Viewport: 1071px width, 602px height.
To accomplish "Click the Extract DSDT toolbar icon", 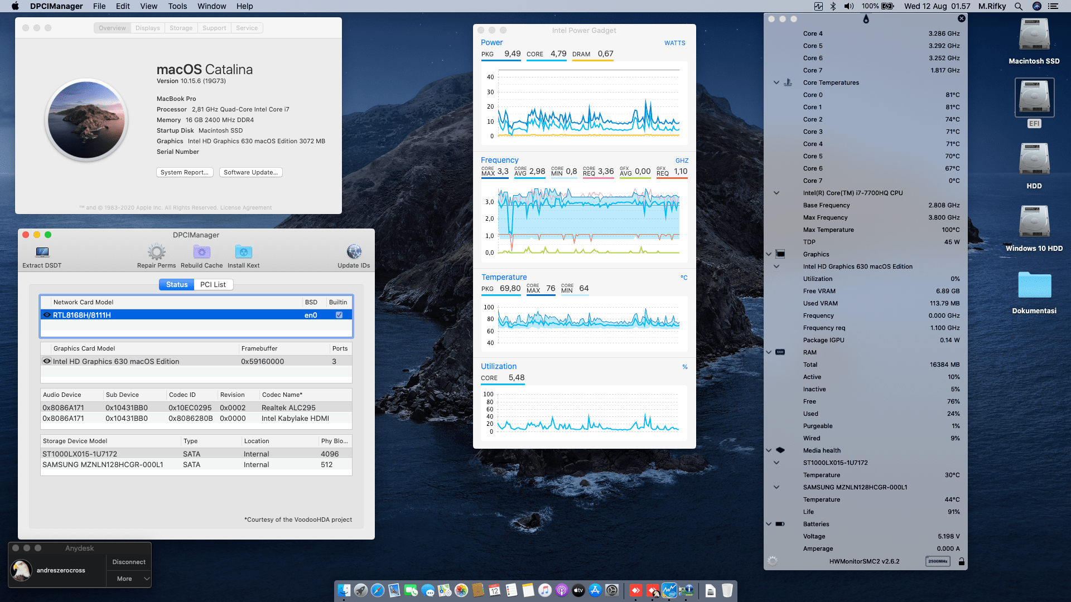I will point(42,253).
